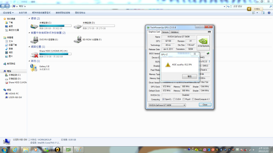
Task: Select local disk (C:) in the sidebar tree
Action: (x=15, y=75)
